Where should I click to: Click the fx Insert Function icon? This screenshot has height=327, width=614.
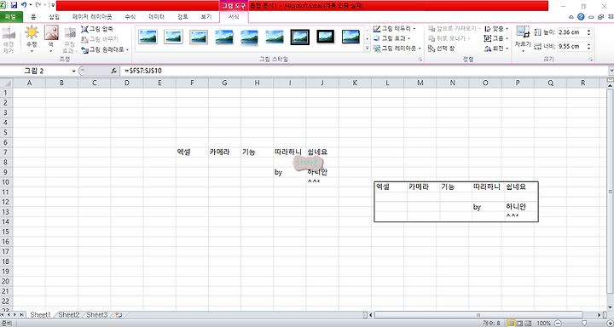coord(113,71)
